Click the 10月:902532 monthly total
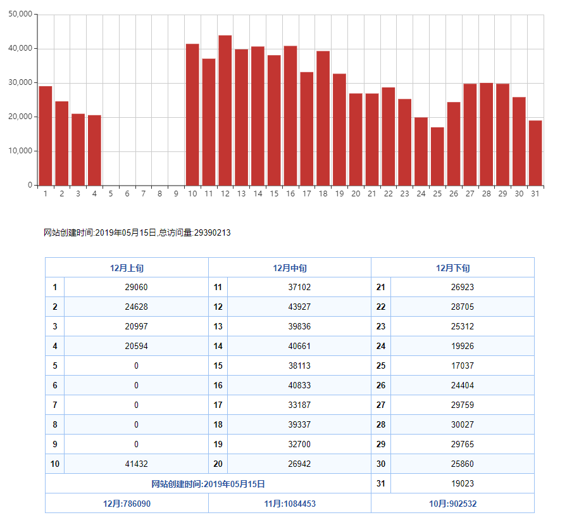Viewport: 579px width, 515px height. click(x=452, y=504)
